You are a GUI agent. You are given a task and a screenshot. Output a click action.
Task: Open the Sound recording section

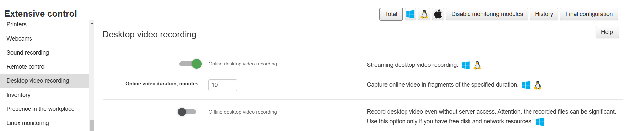tap(28, 53)
